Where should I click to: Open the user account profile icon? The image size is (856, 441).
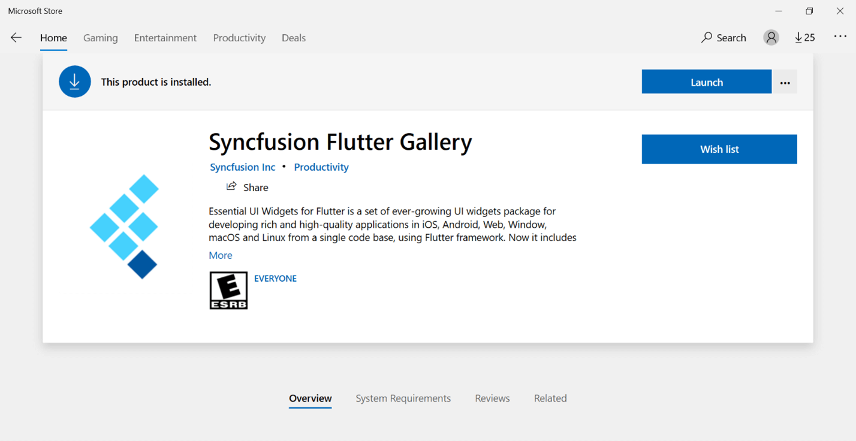click(x=771, y=38)
